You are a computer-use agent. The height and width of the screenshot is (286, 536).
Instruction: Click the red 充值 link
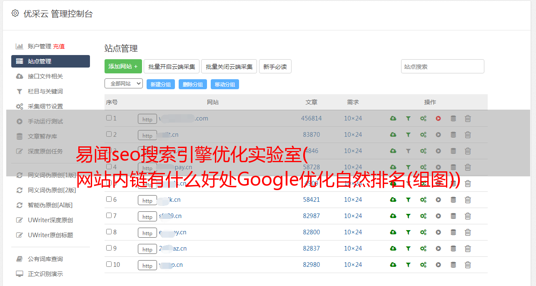59,46
